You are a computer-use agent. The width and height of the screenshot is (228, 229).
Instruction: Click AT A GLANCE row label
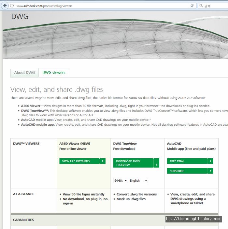point(24,194)
